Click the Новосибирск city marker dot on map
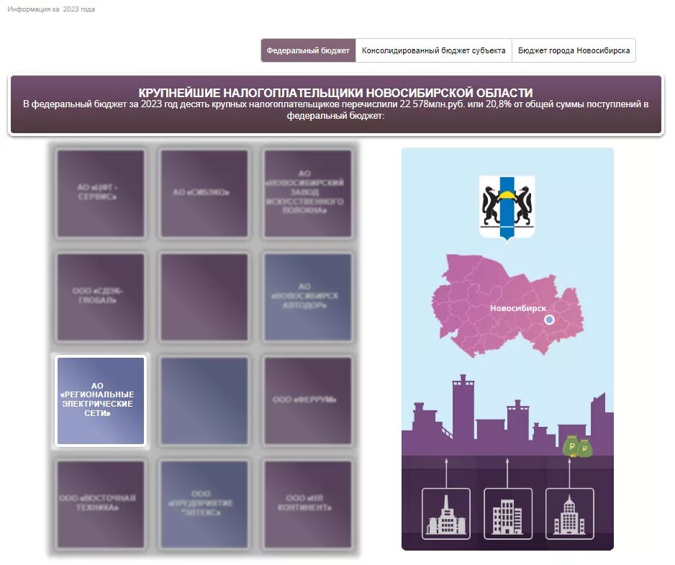 pos(549,320)
